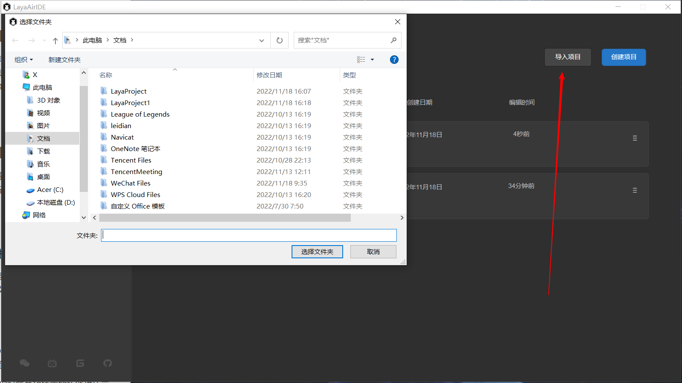Click the refresh icon beside address bar

280,40
